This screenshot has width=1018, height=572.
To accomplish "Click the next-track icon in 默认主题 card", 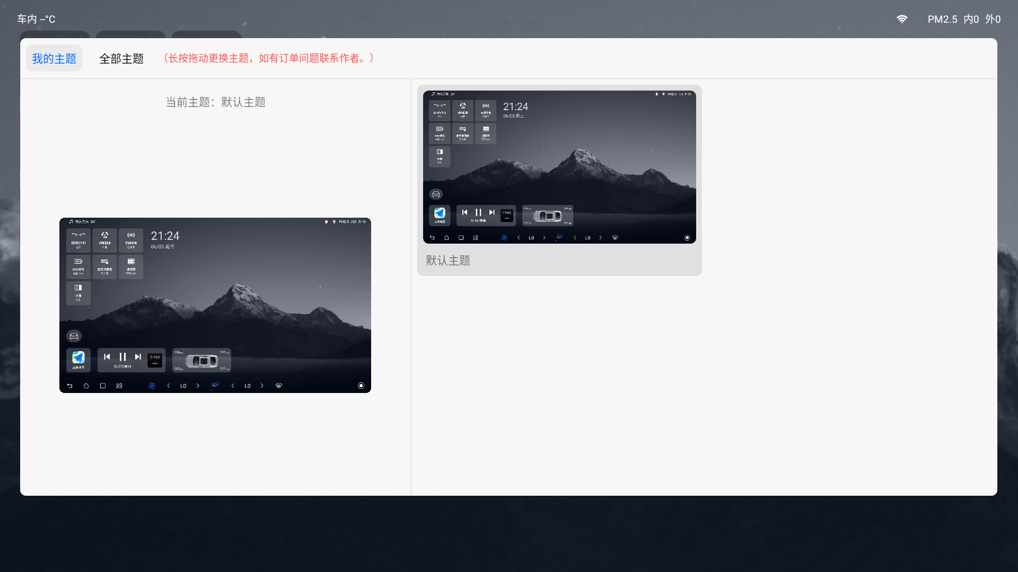I will pos(492,212).
